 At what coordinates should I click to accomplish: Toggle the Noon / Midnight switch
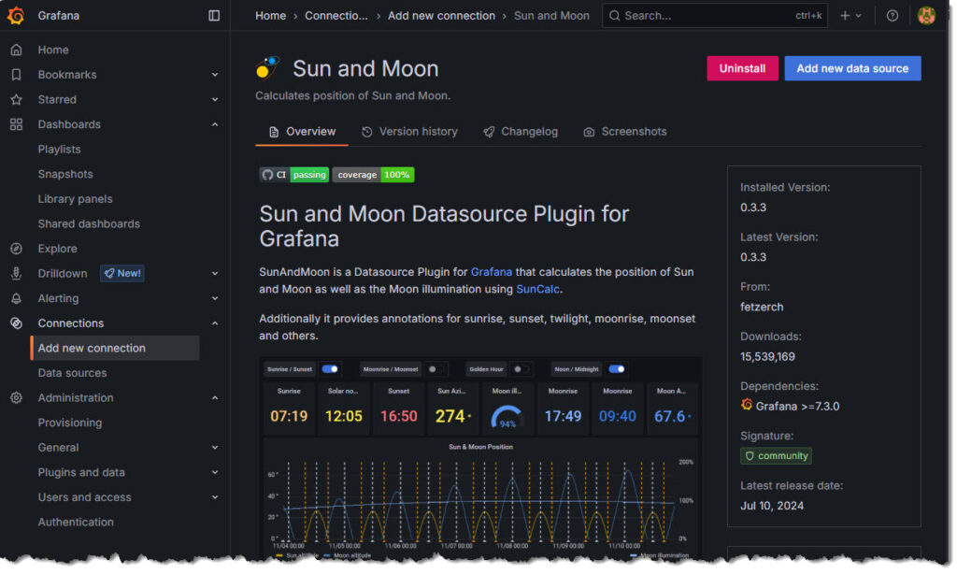tap(617, 369)
